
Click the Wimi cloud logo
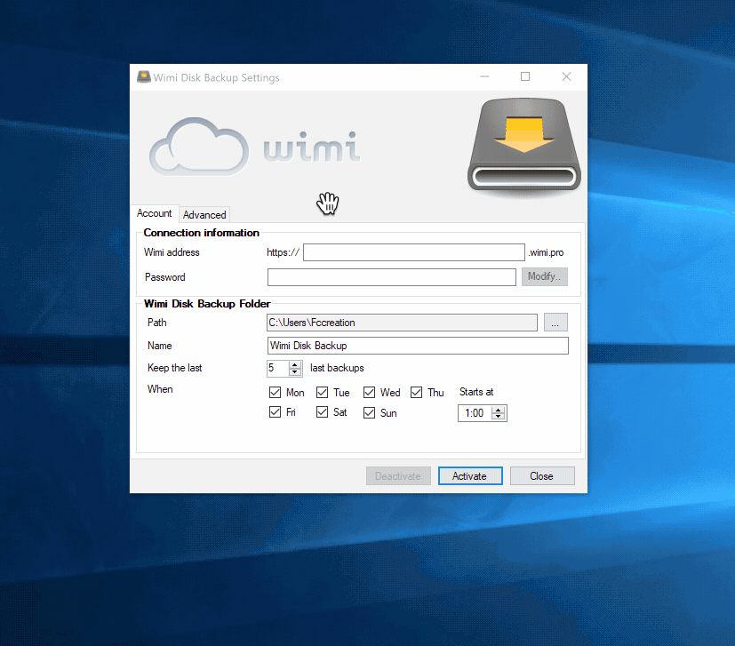click(253, 148)
